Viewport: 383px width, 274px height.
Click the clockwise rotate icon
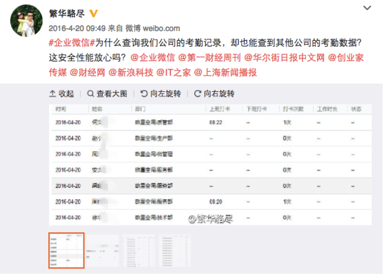[198, 94]
